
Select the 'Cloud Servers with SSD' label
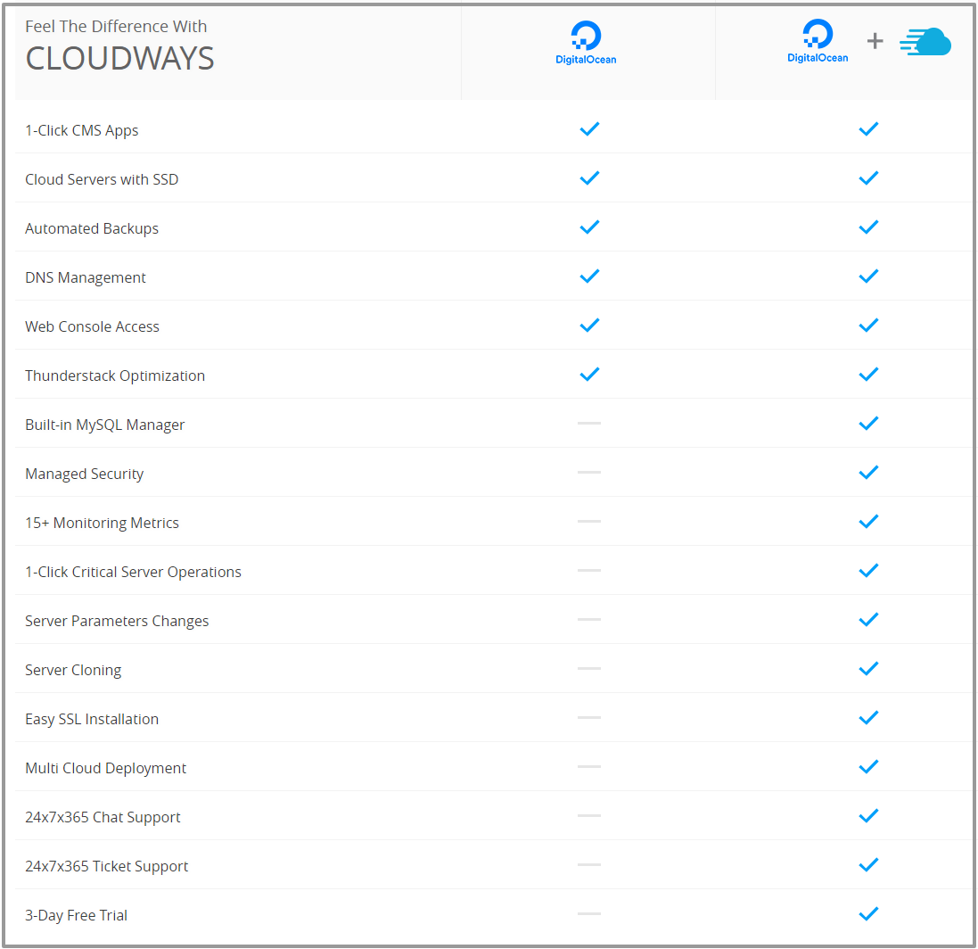(102, 179)
